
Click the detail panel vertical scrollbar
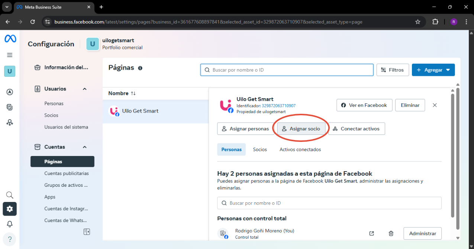tap(452, 155)
